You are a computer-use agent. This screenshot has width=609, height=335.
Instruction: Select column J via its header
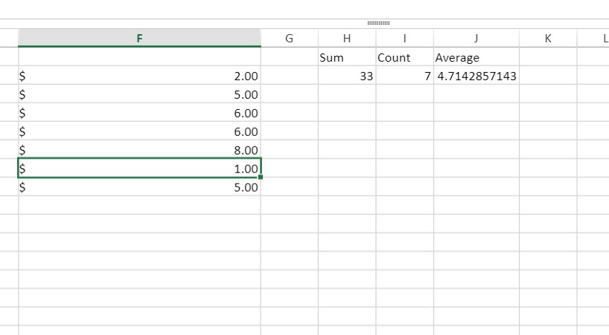click(476, 38)
